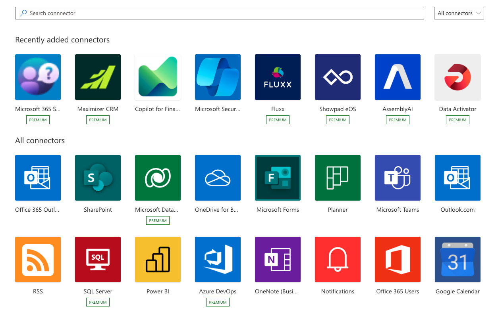Expand the All connectors filter dropdown

(459, 13)
